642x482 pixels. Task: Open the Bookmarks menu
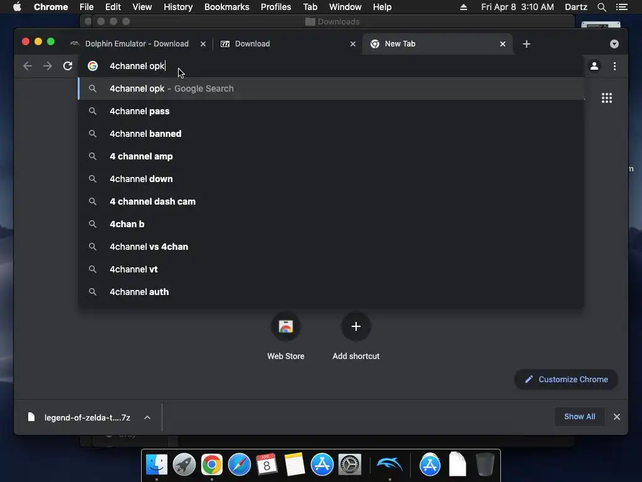pos(227,7)
